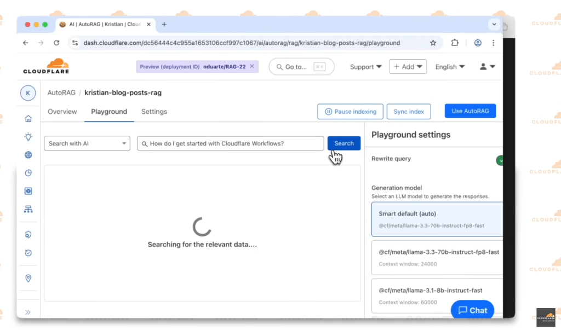Open the English language dropdown
This screenshot has height=330, width=561.
coord(449,66)
